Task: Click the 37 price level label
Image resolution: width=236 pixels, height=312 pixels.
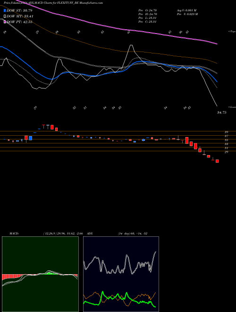Action: point(226,136)
